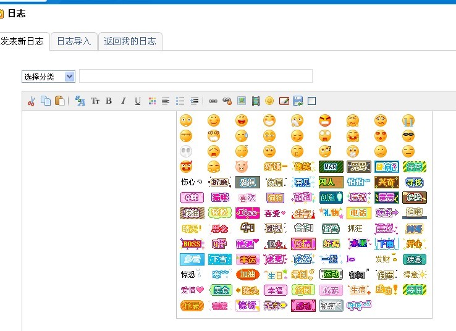The width and height of the screenshot is (456, 331).
Task: Click the insert image icon
Action: (x=242, y=101)
